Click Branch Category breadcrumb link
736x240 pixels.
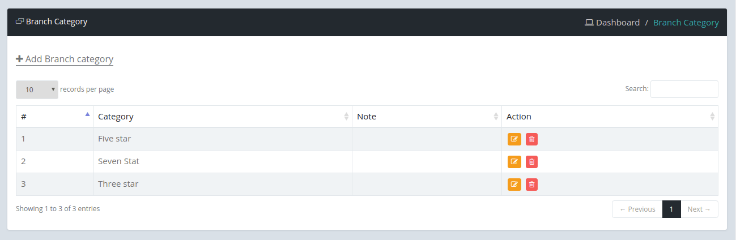tap(686, 23)
